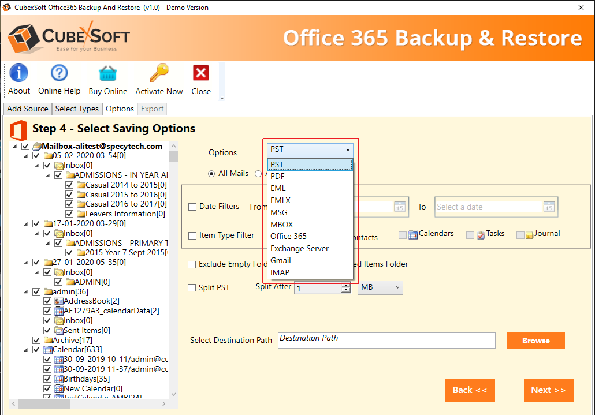Click the Buy Online basket icon
This screenshot has width=595, height=415.
click(108, 73)
